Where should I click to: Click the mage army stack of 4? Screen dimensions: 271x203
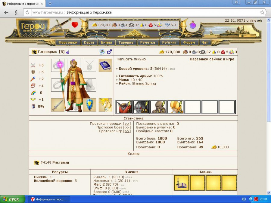[175, 107]
